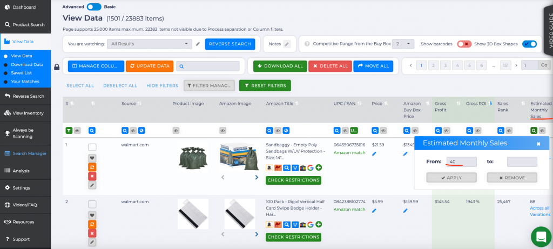This screenshot has width=553, height=249.
Task: Click the orange refresh icon in row 1
Action: 92,167
